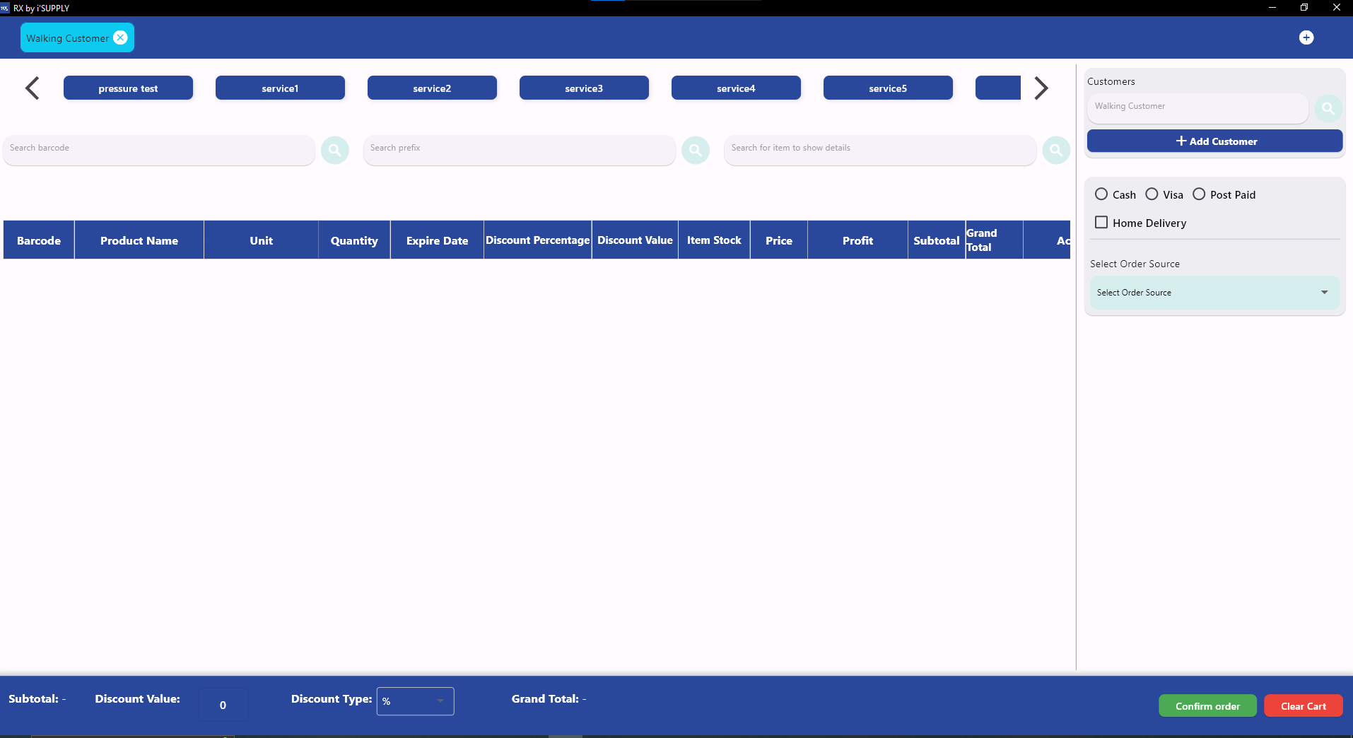This screenshot has width=1353, height=738.
Task: Focus the Search for item details field
Action: click(x=880, y=150)
